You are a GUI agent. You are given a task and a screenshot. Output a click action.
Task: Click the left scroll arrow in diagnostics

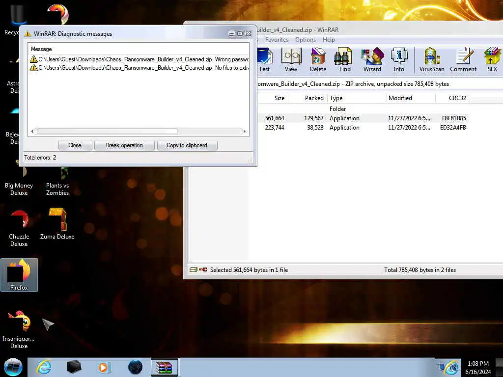(x=32, y=131)
